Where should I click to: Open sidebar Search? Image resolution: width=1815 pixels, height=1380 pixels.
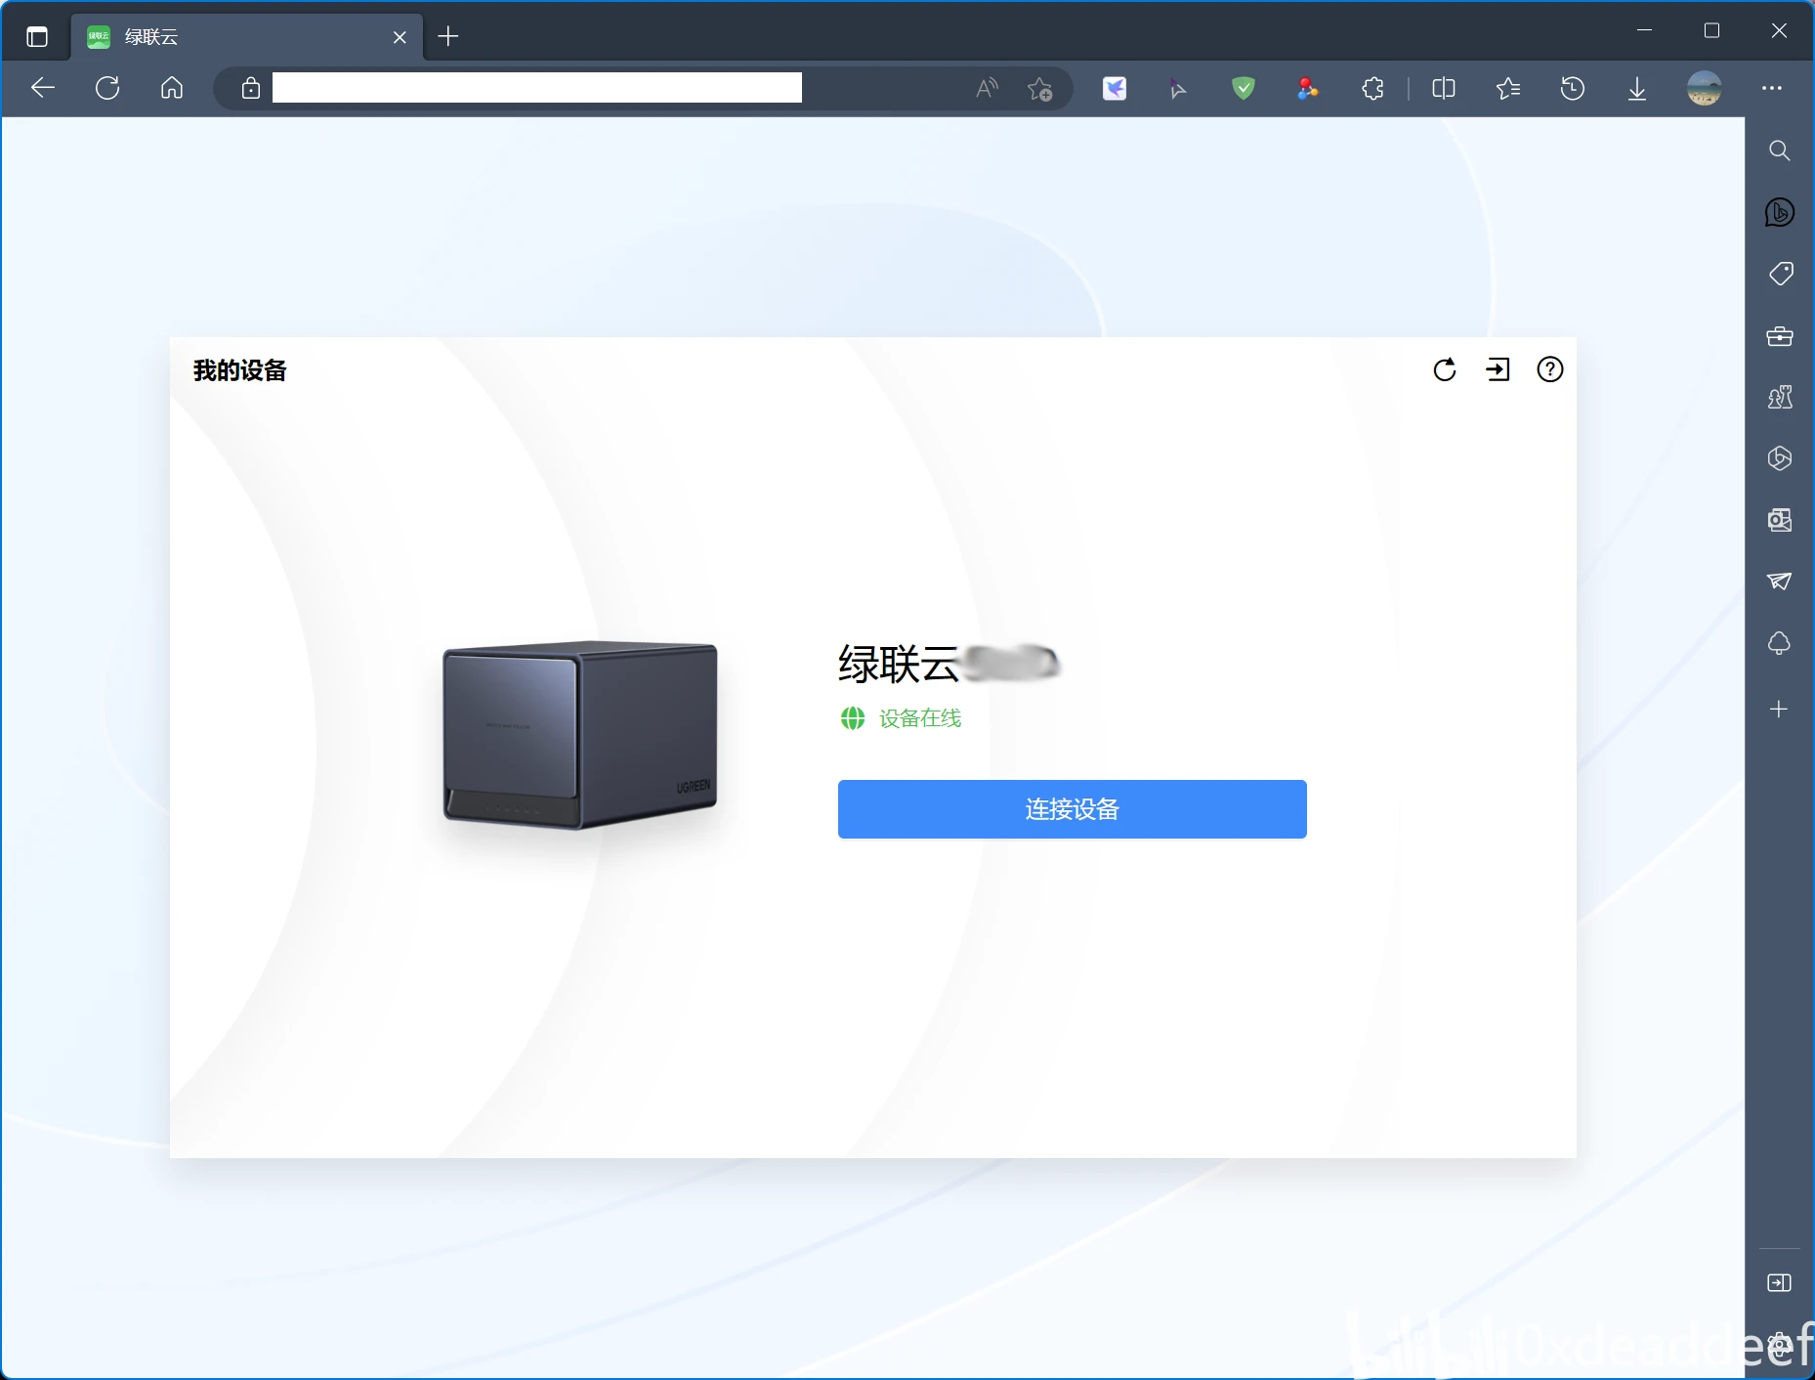pyautogui.click(x=1780, y=151)
